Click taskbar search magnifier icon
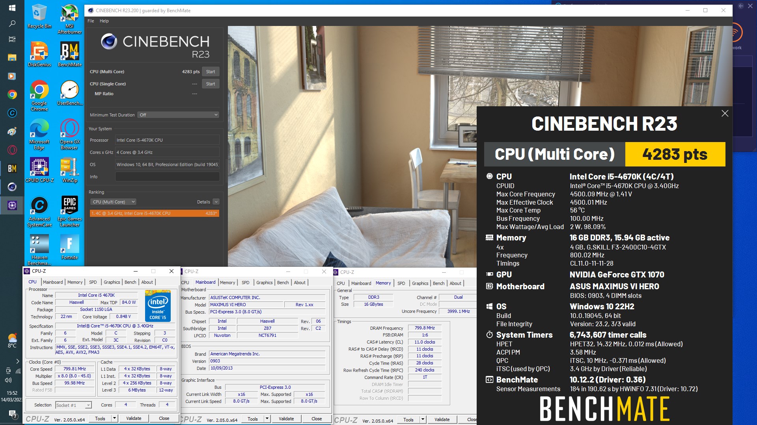The height and width of the screenshot is (425, 757). tap(12, 24)
